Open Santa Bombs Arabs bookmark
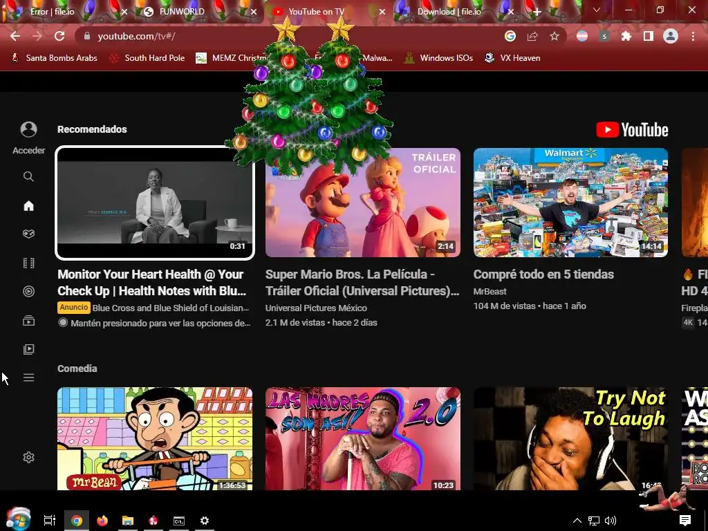The height and width of the screenshot is (531, 708). (x=54, y=58)
